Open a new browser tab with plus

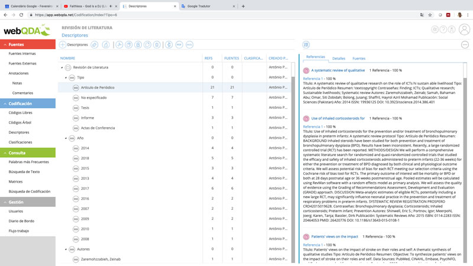[243, 6]
